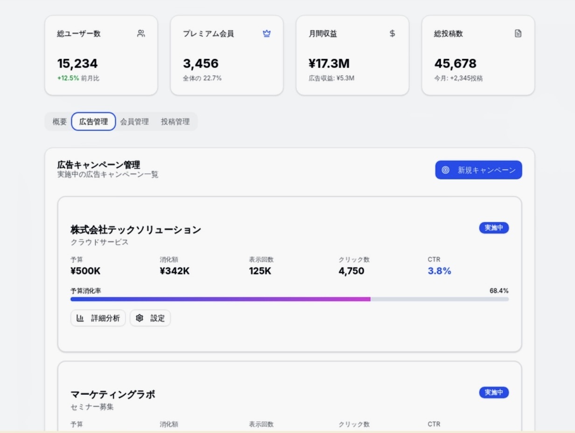Select the 広告管理 tab
Screen dimensions: 575x433
93,122
